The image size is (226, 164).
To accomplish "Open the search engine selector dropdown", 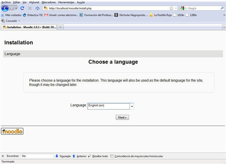I will 183,8.
